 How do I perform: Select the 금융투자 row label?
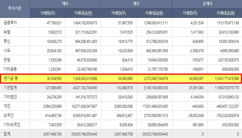coord(10,23)
